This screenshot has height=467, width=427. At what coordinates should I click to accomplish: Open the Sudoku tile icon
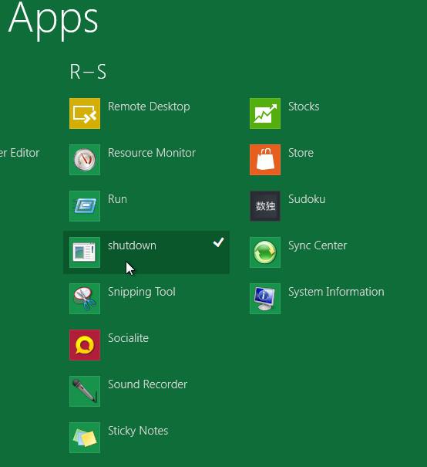coord(265,206)
